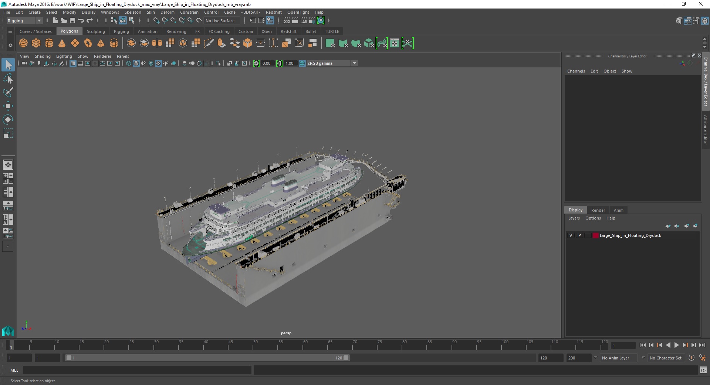Open the Layers menu in Layer Editor
Image resolution: width=710 pixels, height=385 pixels.
[x=574, y=218]
